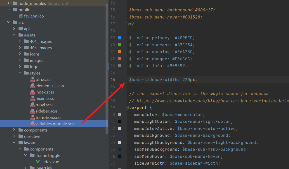The image size is (289, 169).
Task: Click the ruoyi.scss Sass file icon
Action: click(32, 105)
